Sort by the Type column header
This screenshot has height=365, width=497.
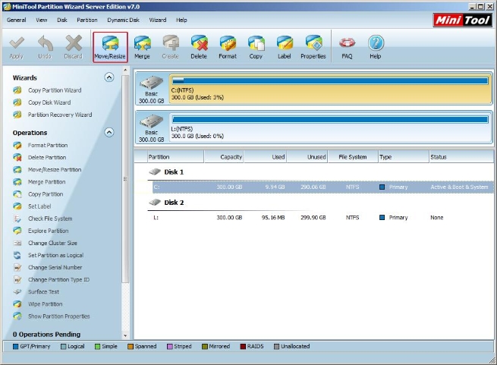coord(404,157)
